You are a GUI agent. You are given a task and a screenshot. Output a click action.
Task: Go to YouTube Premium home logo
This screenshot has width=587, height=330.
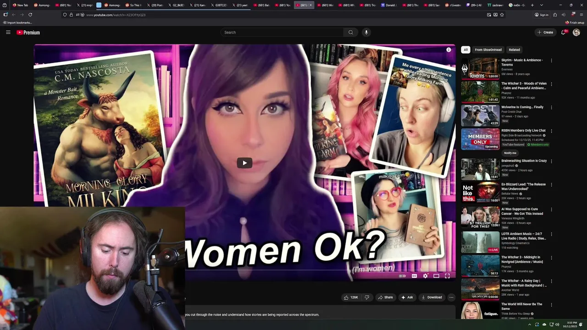28,33
